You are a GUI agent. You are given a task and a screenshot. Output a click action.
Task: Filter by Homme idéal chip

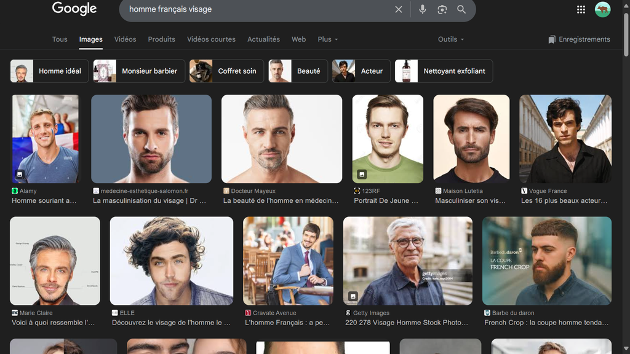coord(50,71)
